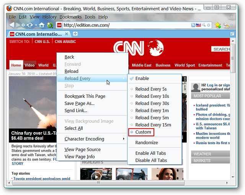Expand the Reload Every submenu item

pyautogui.click(x=92, y=78)
